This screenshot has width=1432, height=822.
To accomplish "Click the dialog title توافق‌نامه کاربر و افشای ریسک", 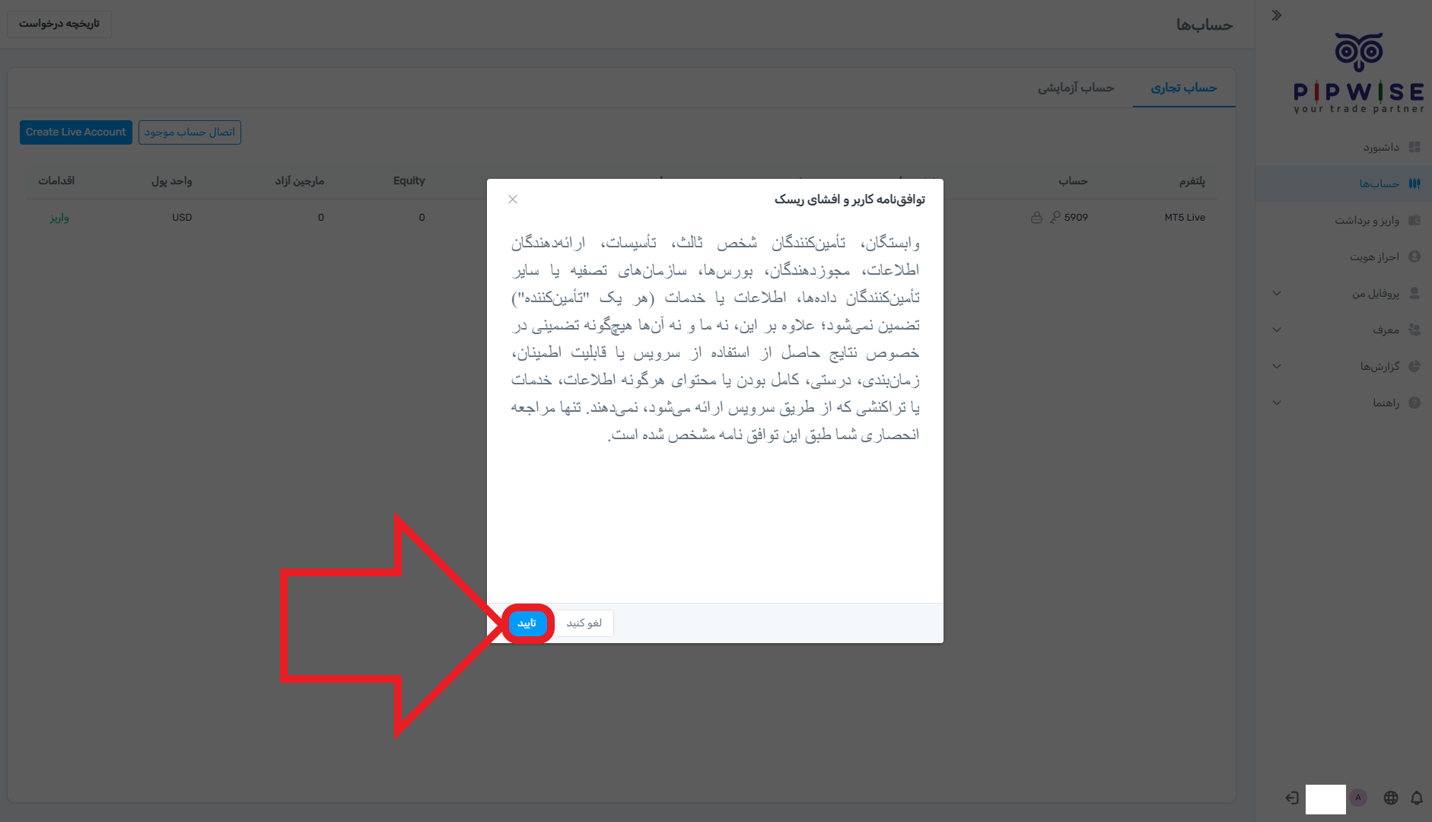I will pos(850,199).
